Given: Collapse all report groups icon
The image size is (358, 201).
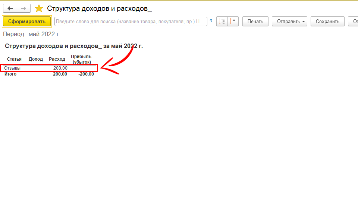Looking at the screenshot, I should [233, 21].
